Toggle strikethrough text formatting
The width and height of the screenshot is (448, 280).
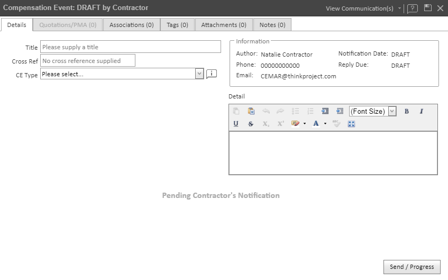click(251, 124)
